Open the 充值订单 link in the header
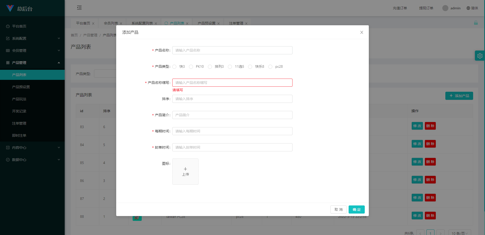 coord(400,8)
